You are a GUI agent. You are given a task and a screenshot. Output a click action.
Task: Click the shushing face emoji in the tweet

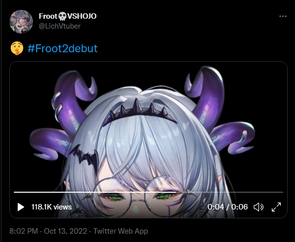click(x=17, y=48)
